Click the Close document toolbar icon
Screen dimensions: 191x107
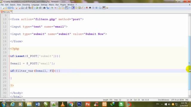coord(16,8)
